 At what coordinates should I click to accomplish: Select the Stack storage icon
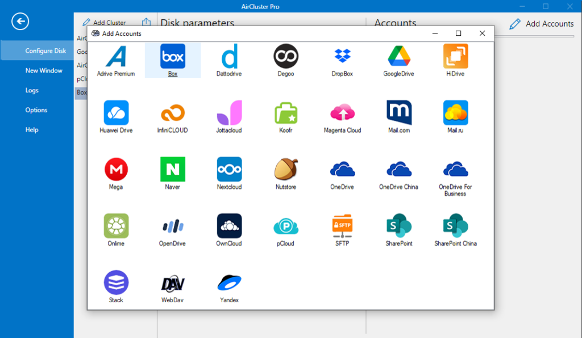pos(116,282)
